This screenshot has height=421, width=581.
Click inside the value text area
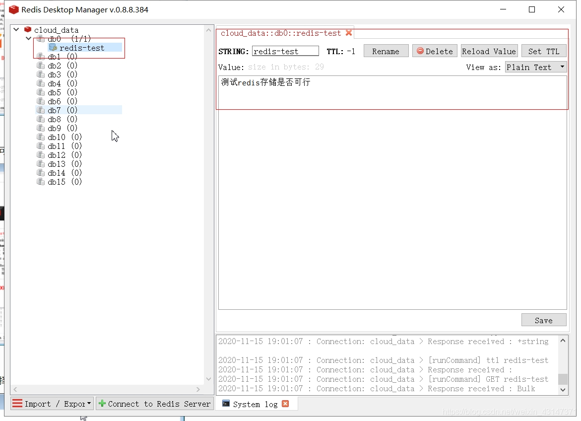point(392,193)
